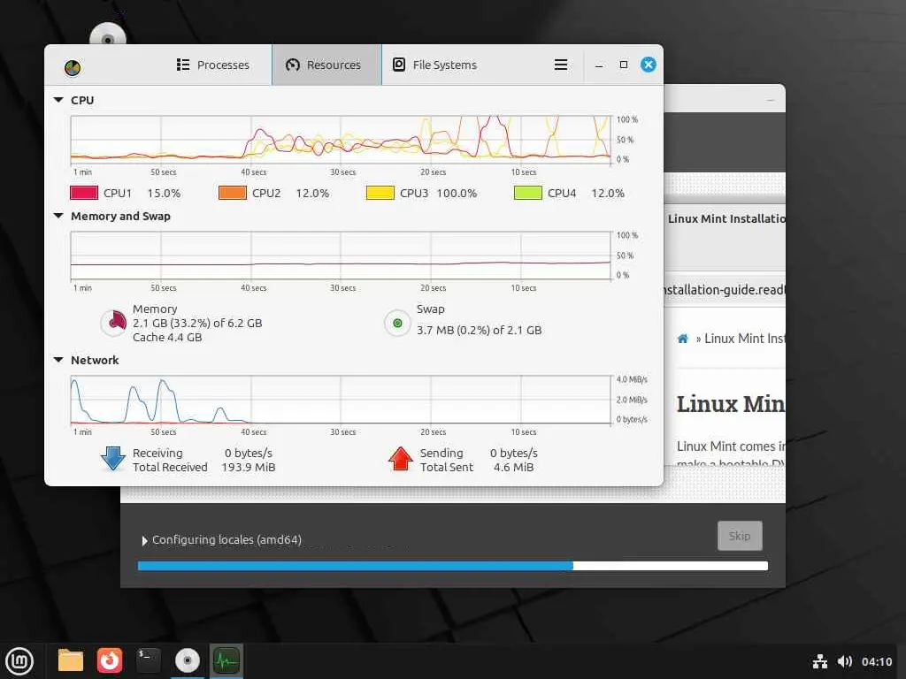Screen dimensions: 906x679
Task: Click the Total Received 193.9 MiB value
Action: pos(249,467)
